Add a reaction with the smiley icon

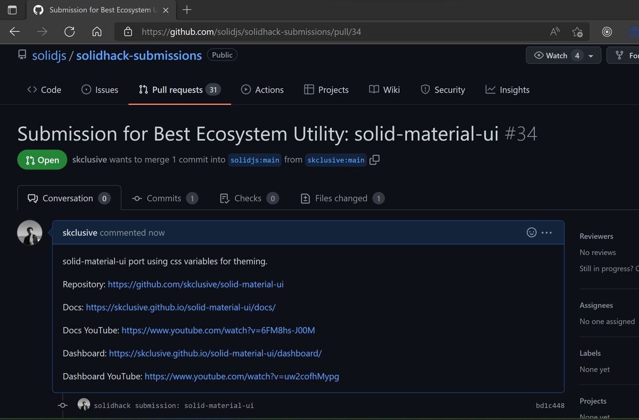point(531,233)
